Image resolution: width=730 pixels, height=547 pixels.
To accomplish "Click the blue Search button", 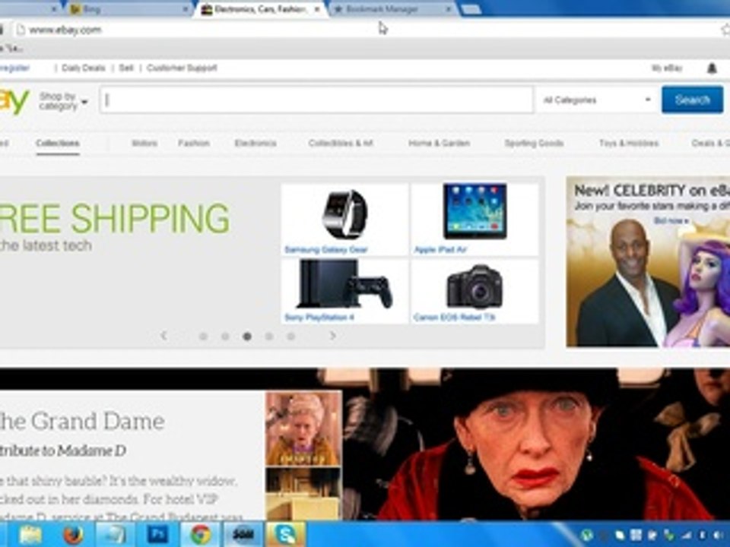I will tap(692, 100).
